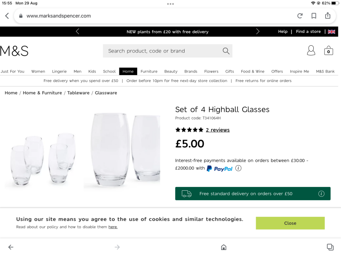Select the Food & Wine menu
This screenshot has width=341, height=256.
[x=252, y=71]
